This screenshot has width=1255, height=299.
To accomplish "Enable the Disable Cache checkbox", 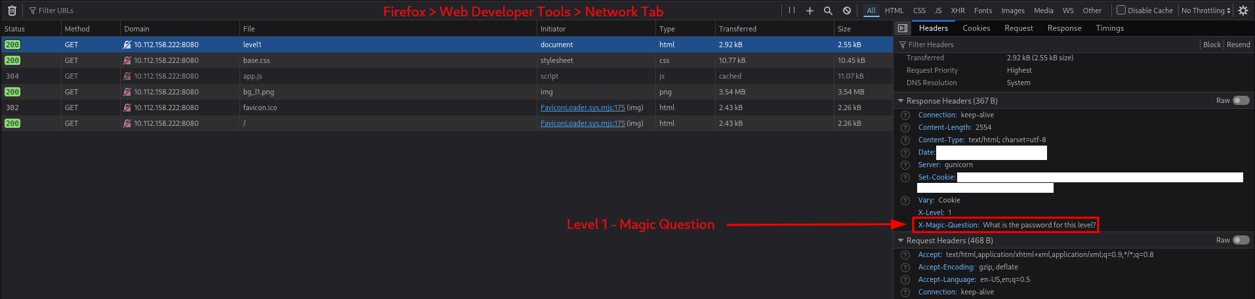I will (x=1121, y=10).
